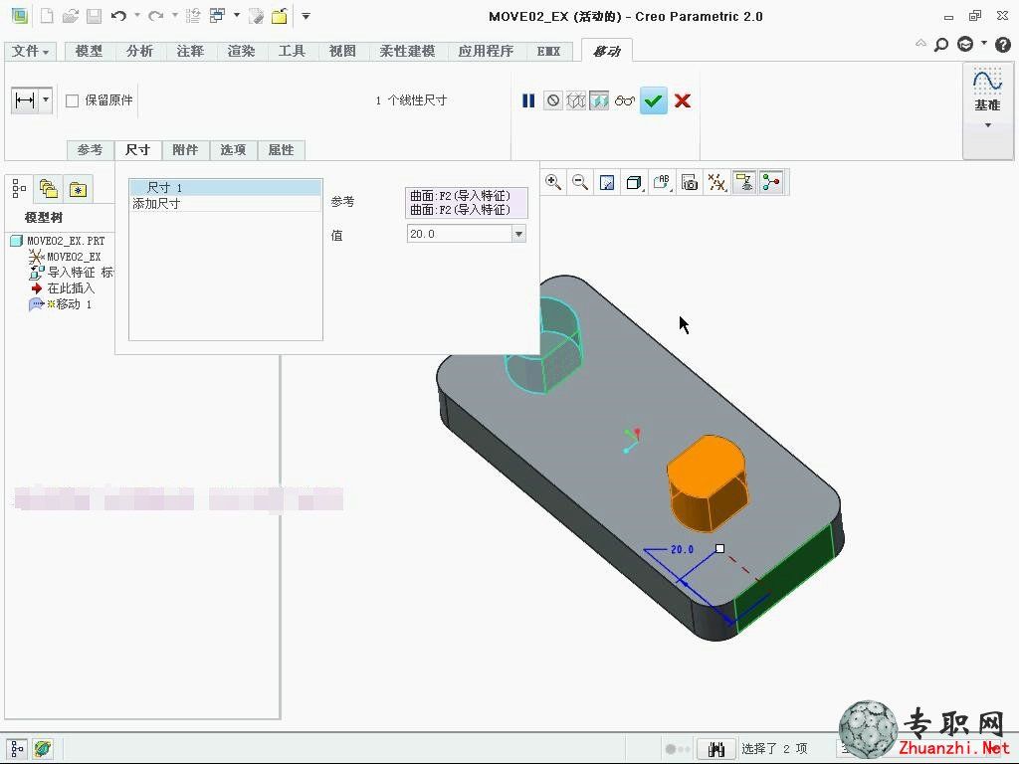Click the Save disk icon
The height and width of the screenshot is (764, 1019).
click(95, 16)
